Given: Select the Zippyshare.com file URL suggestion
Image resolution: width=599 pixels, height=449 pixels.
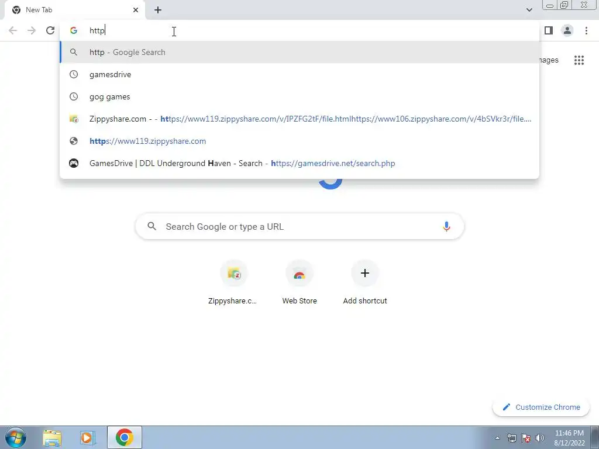Looking at the screenshot, I should click(299, 119).
